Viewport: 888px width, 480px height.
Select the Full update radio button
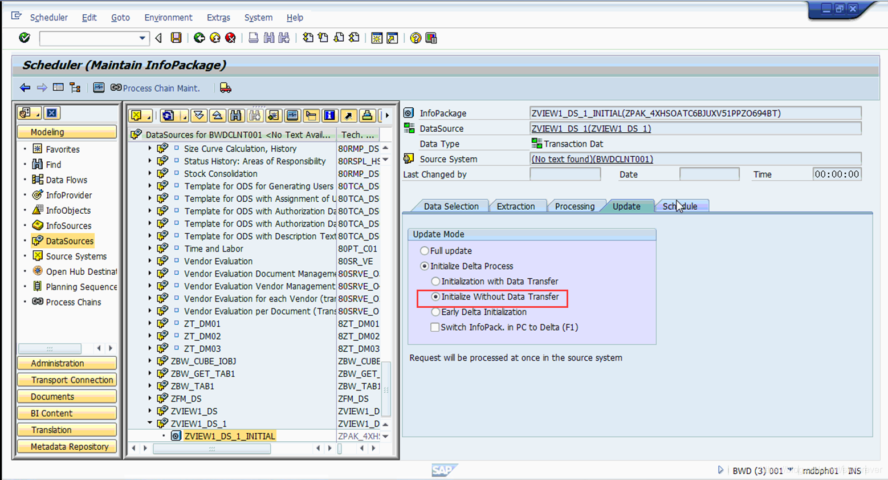424,251
